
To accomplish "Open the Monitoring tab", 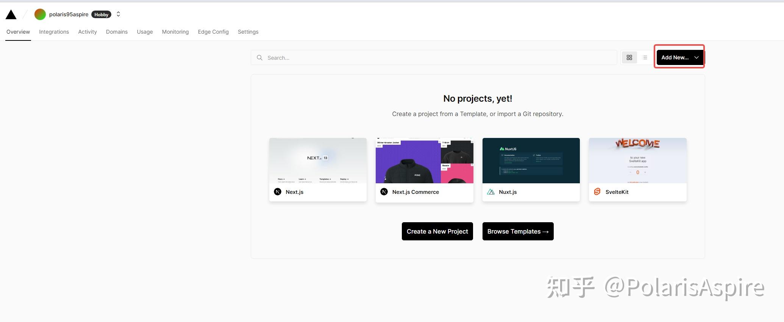I will pos(175,32).
